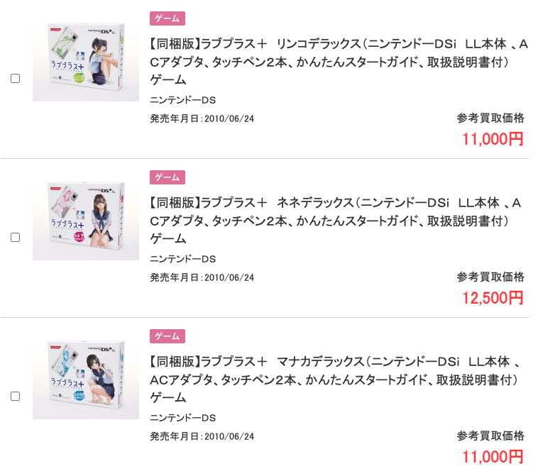
Task: Click the release date of リンコデラックス
Action: point(202,118)
